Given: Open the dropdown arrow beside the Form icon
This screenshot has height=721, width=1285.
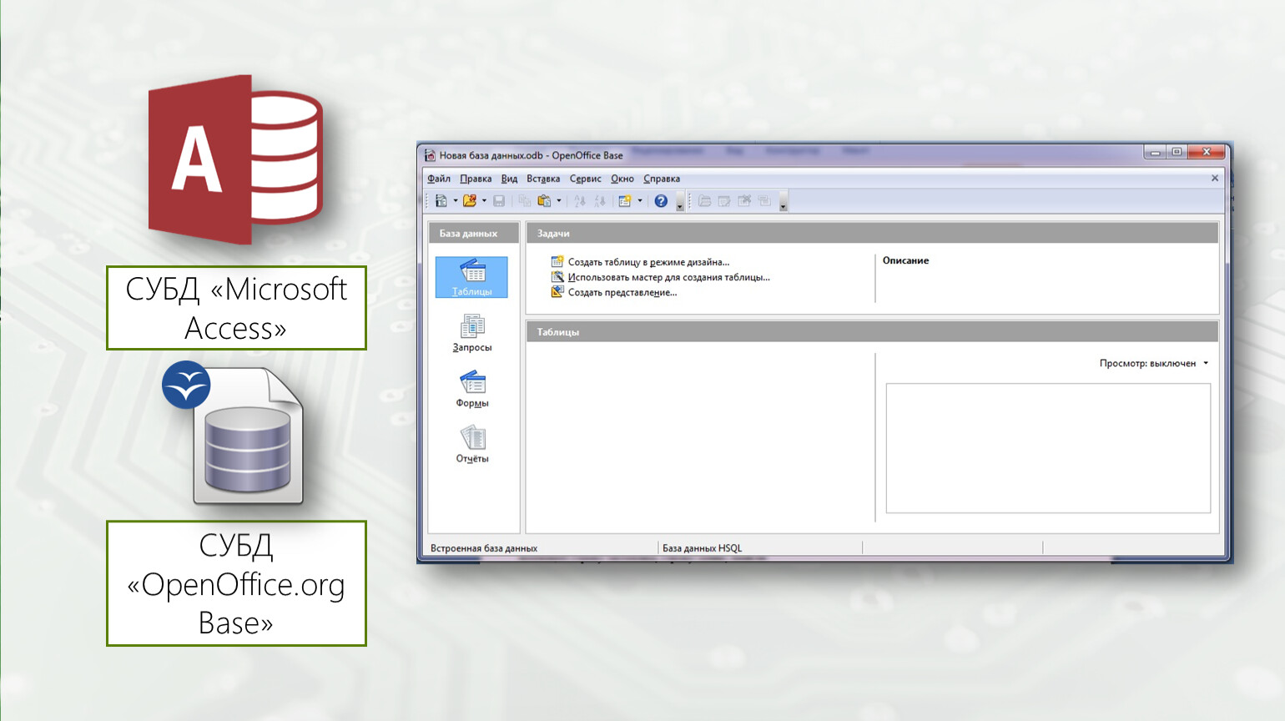Looking at the screenshot, I should click(640, 201).
